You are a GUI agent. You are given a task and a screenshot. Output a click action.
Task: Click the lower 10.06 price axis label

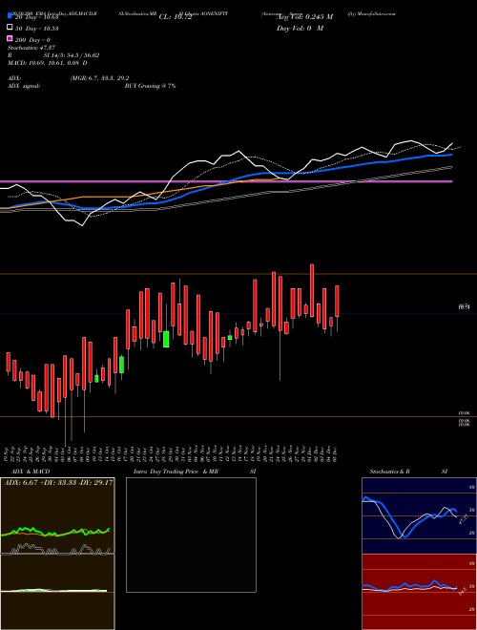point(464,424)
